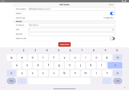Click the Delete Device button

64,44
